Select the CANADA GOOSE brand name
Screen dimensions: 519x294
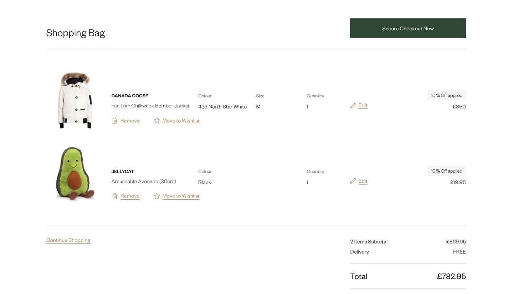tap(130, 96)
